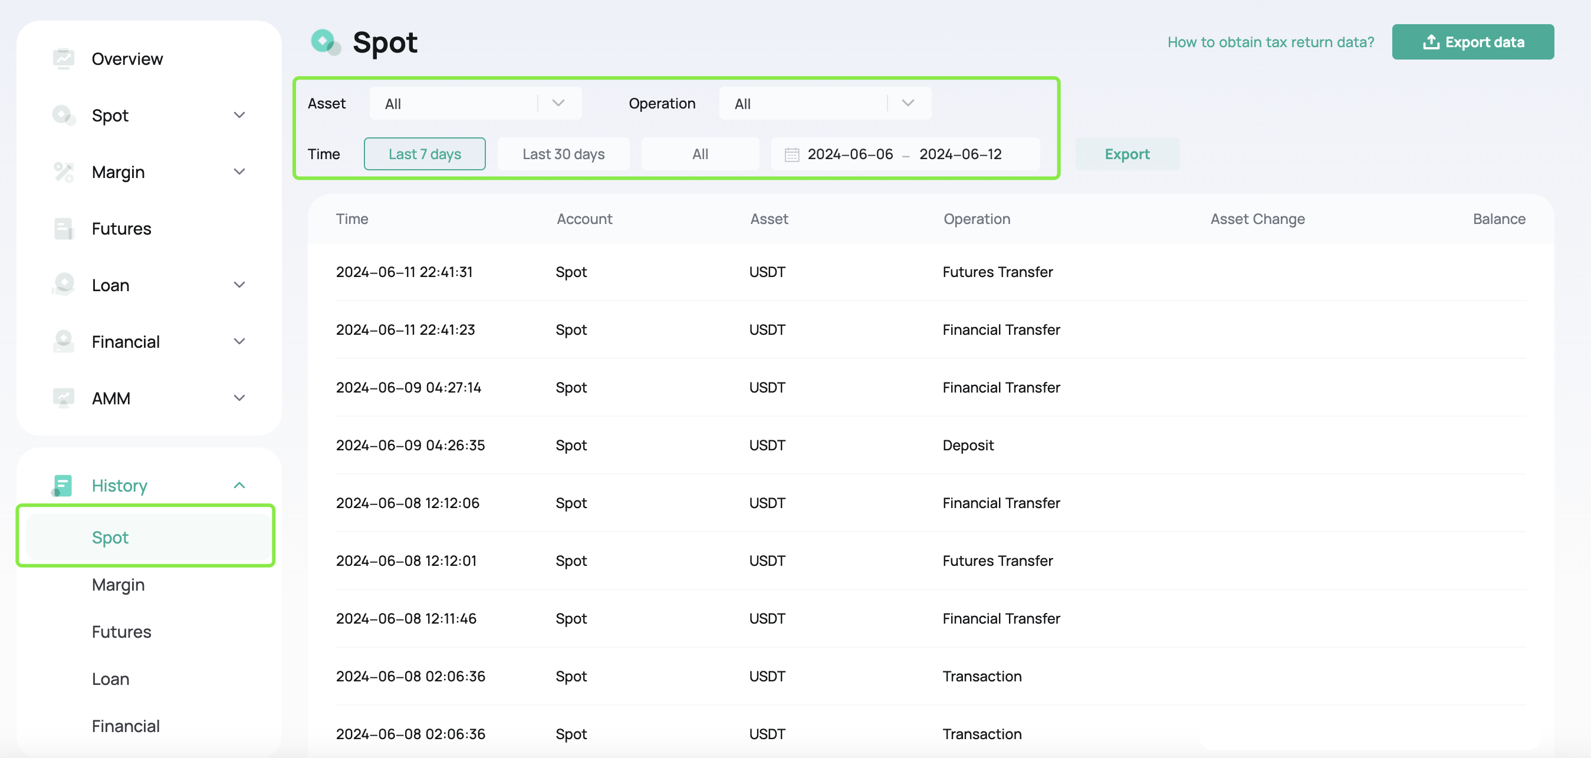Click the 2024-06-08 12:11:46 timestamp
Viewport: 1591px width, 758px height.
click(x=406, y=618)
